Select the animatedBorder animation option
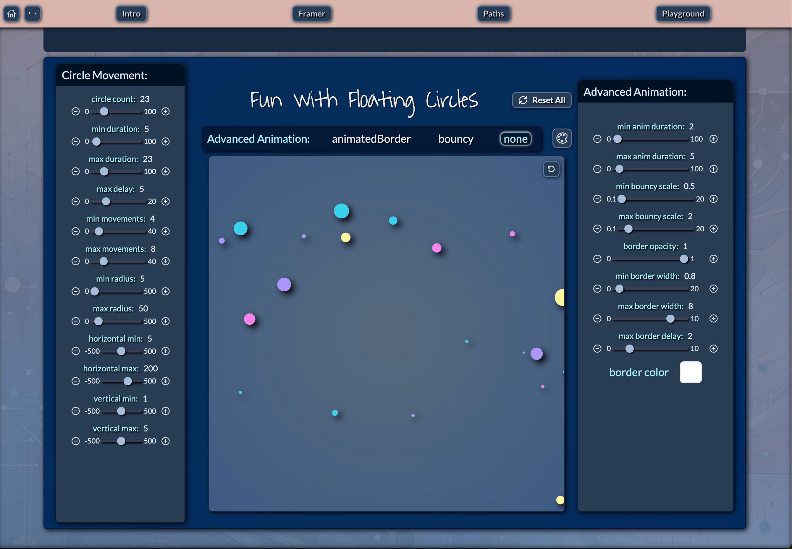 (371, 139)
